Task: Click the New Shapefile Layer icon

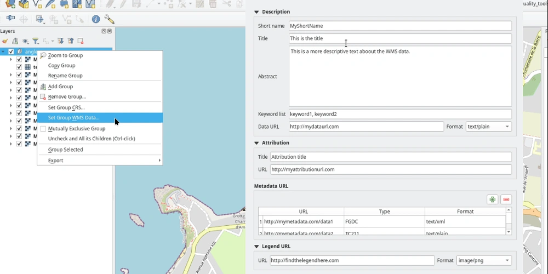Action: point(37,3)
